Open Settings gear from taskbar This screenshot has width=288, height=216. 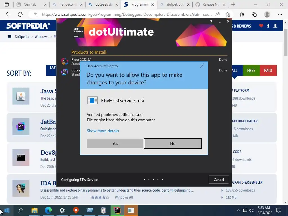[x=62, y=210]
